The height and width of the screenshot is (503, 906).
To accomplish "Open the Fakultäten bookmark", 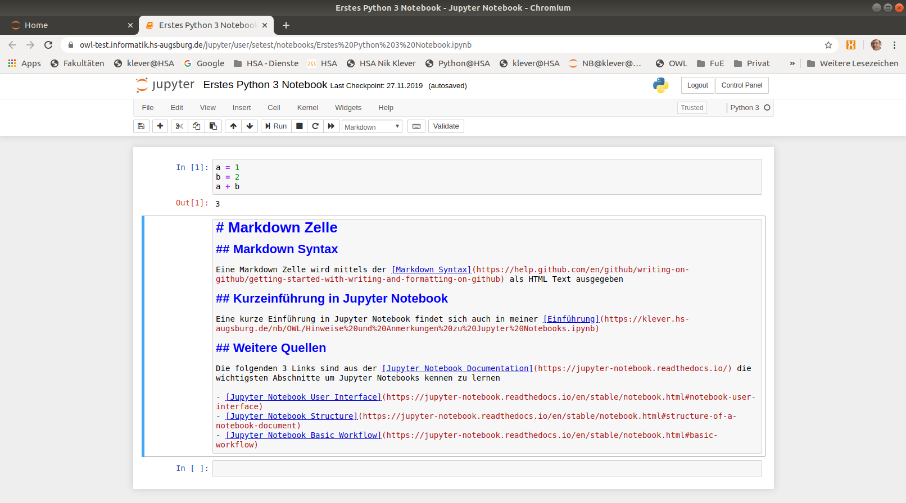I will (x=78, y=63).
